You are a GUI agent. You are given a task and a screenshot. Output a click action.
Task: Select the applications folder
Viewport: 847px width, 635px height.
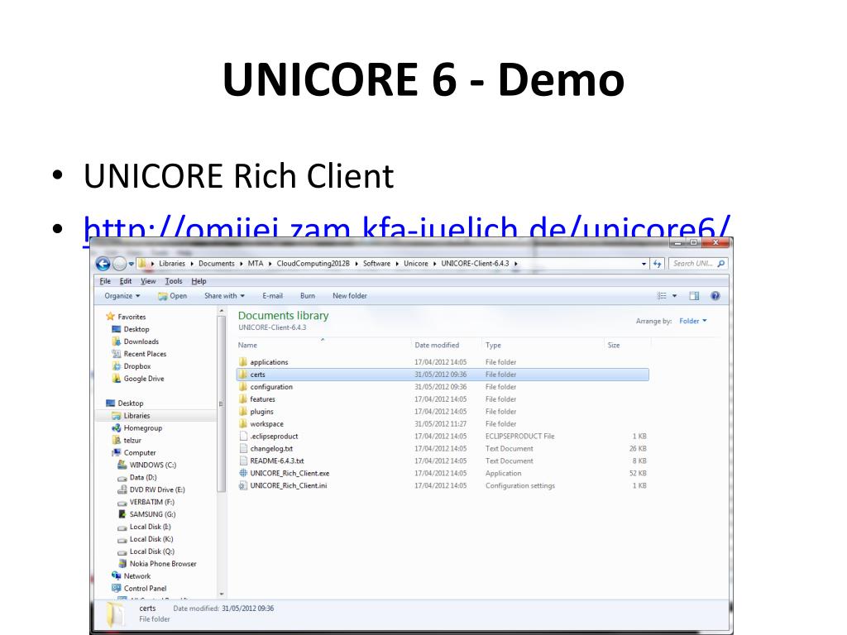269,362
